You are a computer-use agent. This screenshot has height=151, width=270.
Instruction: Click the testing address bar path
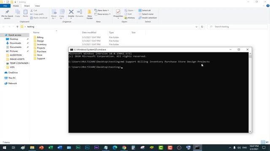(31, 27)
